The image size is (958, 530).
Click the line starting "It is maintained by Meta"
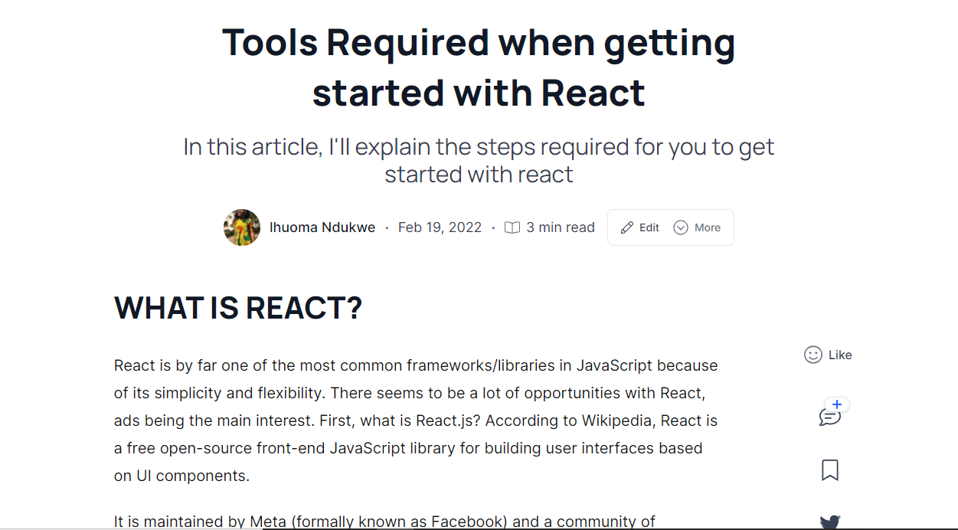[x=384, y=522]
